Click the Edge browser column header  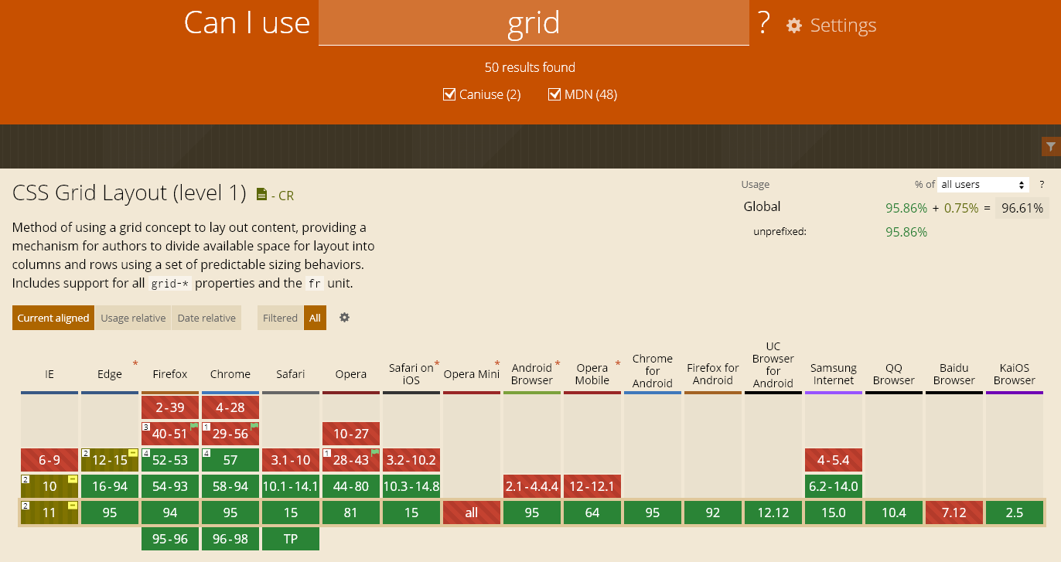point(110,374)
